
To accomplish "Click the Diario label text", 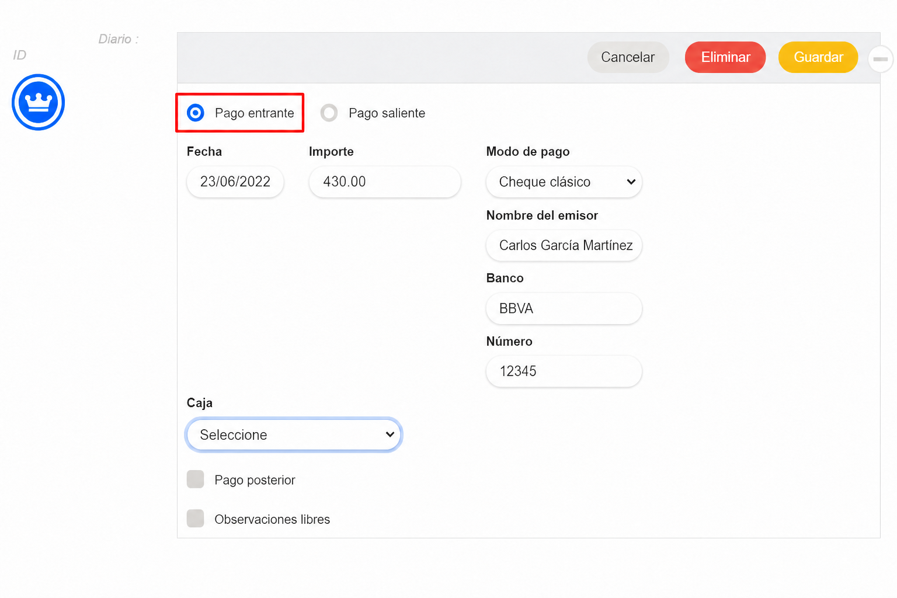I will (x=119, y=39).
